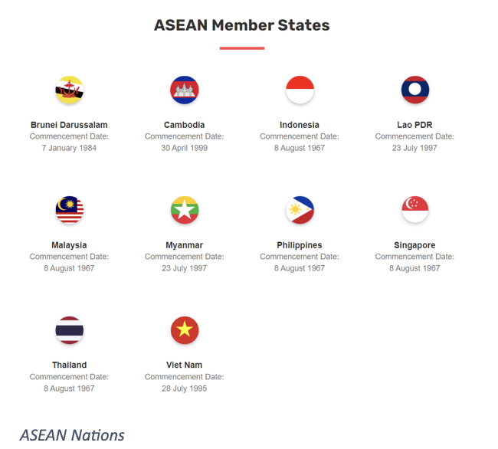The height and width of the screenshot is (449, 498).
Task: Open the Lao PDR flag icon
Action: (x=414, y=90)
